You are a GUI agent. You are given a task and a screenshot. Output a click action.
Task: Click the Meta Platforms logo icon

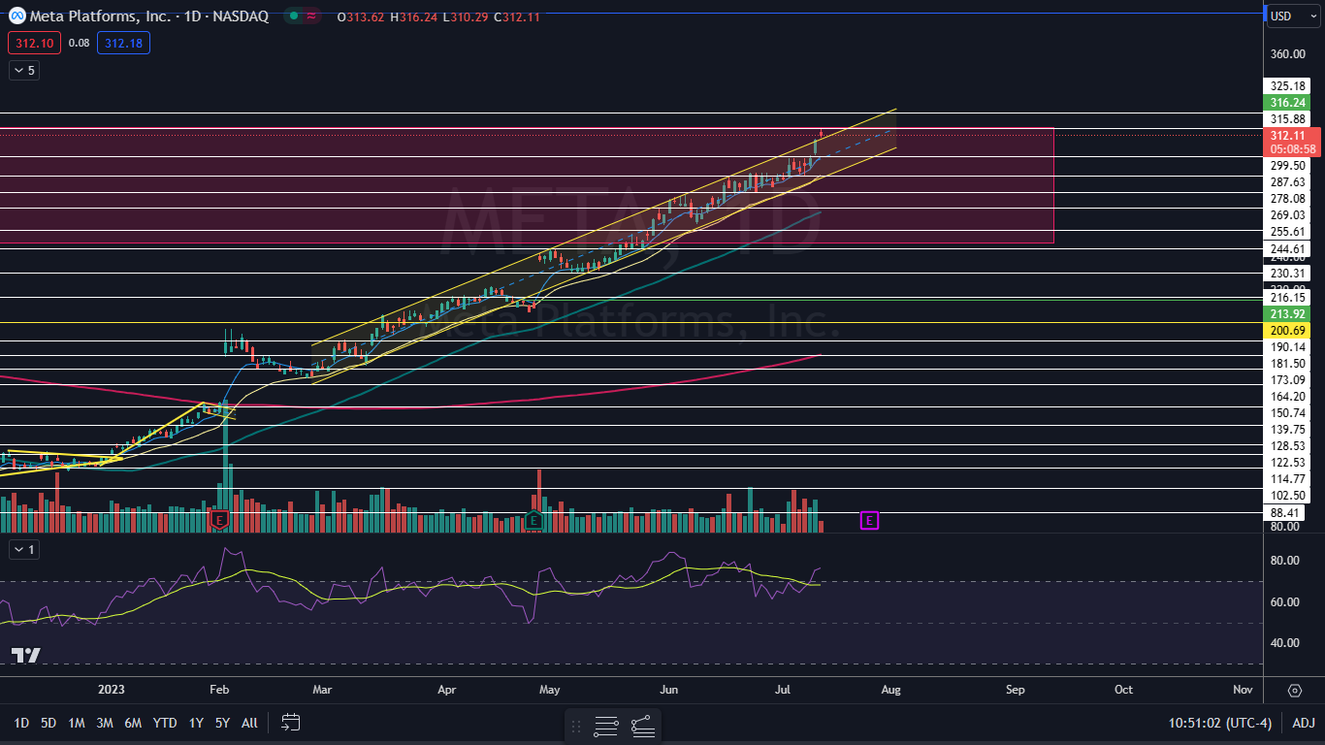(x=16, y=16)
